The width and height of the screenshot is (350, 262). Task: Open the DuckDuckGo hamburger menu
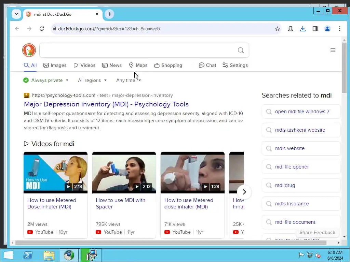333,50
